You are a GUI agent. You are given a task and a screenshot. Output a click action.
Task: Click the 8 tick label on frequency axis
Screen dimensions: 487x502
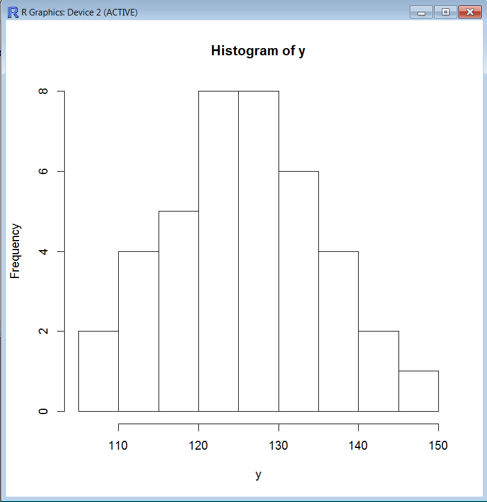[x=43, y=91]
